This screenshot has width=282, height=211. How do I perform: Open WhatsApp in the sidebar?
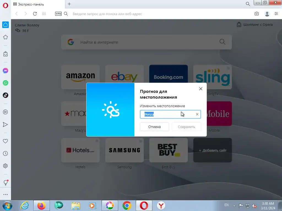point(6,83)
